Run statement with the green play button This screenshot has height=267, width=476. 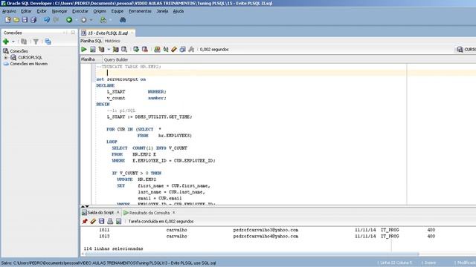pyautogui.click(x=84, y=50)
